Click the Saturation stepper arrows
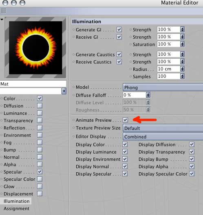The image size is (203, 215). pos(182,44)
